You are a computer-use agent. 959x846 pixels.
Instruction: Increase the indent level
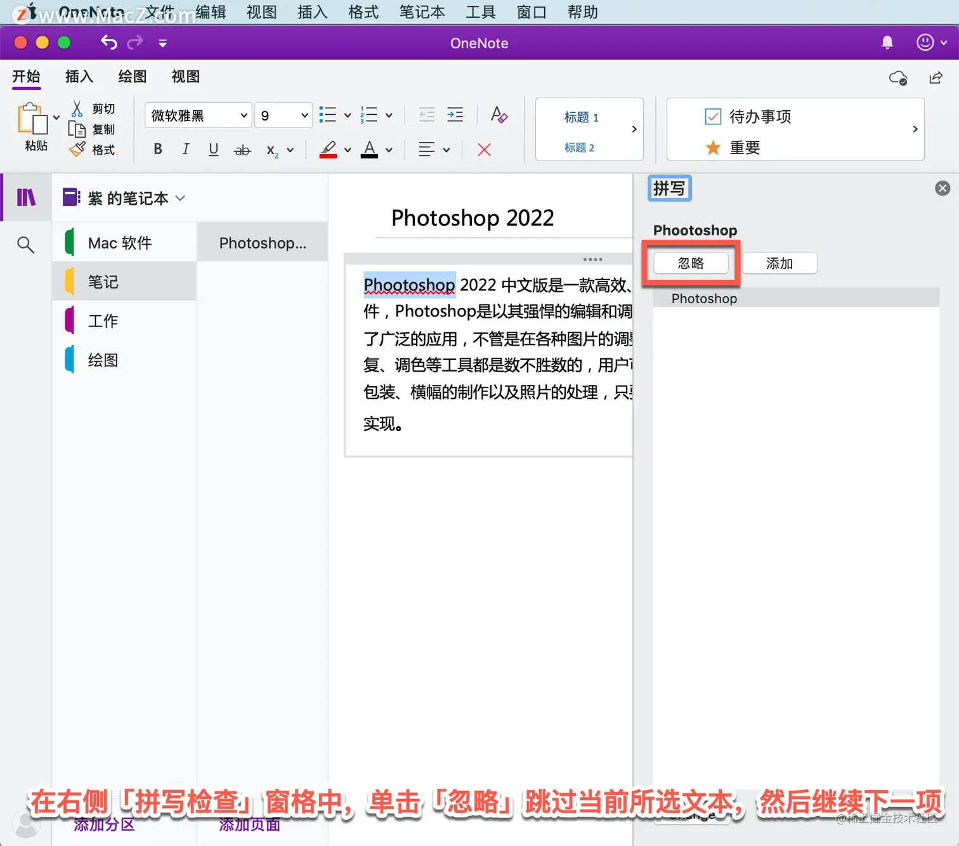pos(455,115)
